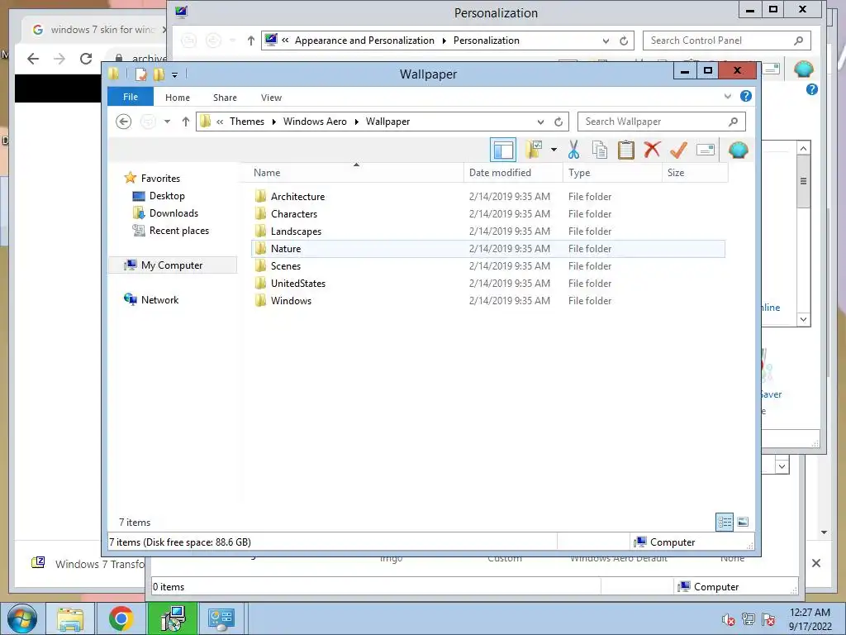Click the folder options toolbar icon
The image size is (846, 635).
click(x=534, y=150)
